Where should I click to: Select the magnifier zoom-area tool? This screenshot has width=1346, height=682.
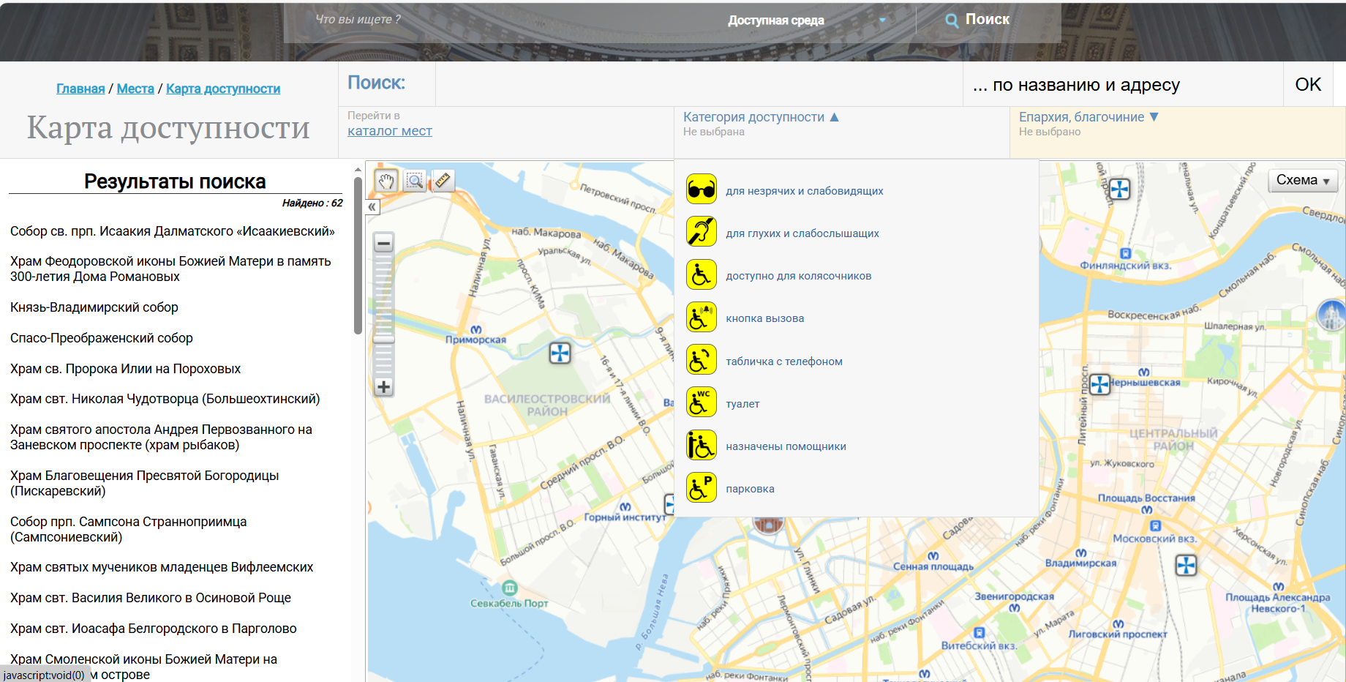(x=415, y=181)
